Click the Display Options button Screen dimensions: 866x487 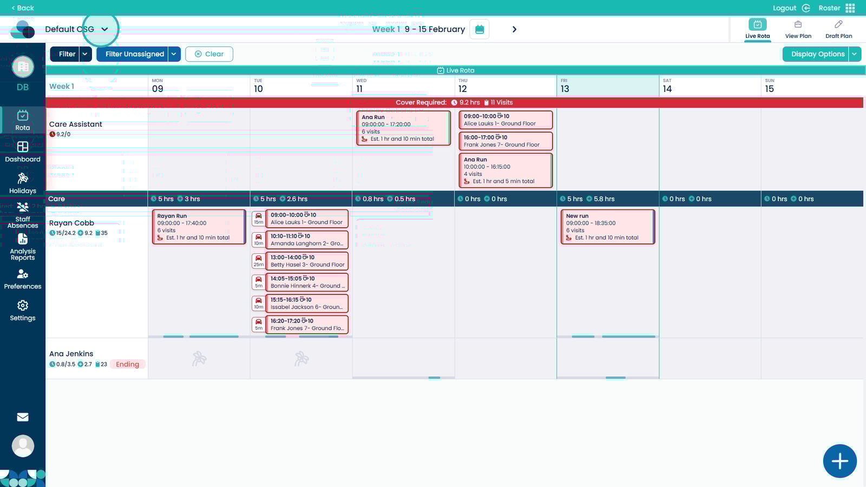[816, 54]
